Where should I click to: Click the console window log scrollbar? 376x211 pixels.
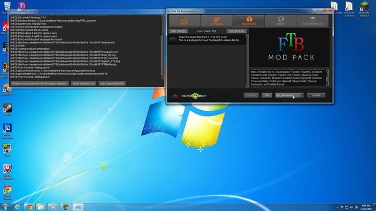pyautogui.click(x=162, y=47)
